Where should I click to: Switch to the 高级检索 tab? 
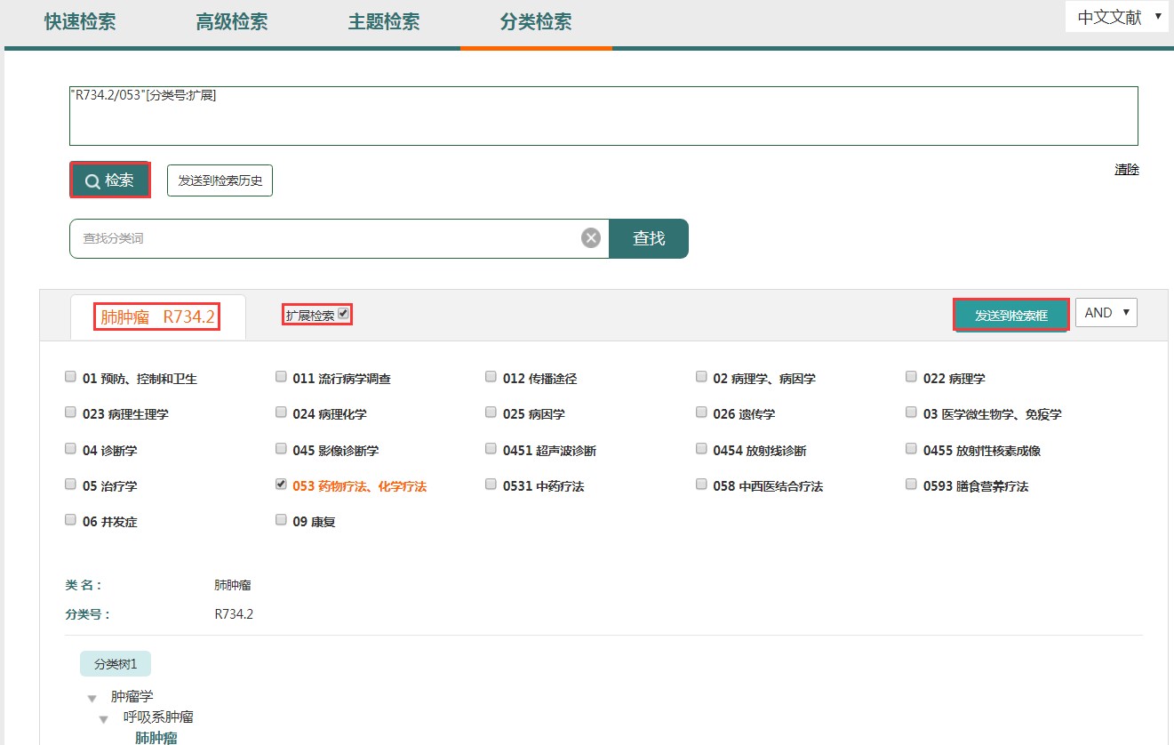click(231, 22)
